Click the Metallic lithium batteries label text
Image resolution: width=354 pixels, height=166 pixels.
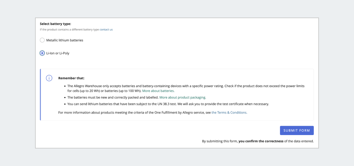65,40
